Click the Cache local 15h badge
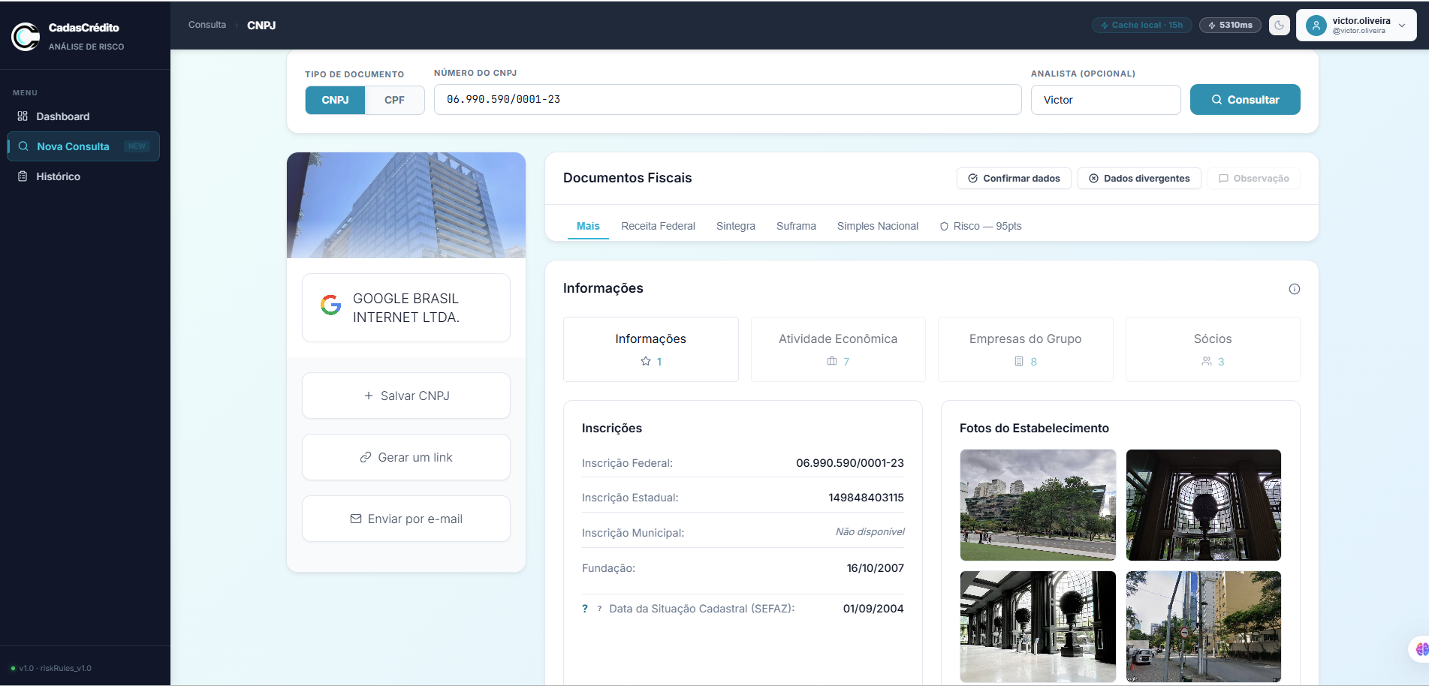 (x=1141, y=26)
